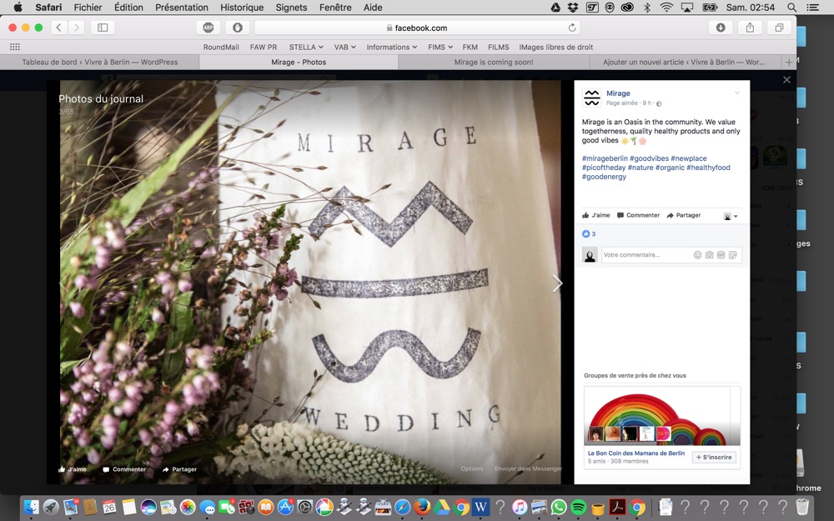Open the Top Sites grid in favorites bar
The image size is (834, 521).
pos(15,47)
